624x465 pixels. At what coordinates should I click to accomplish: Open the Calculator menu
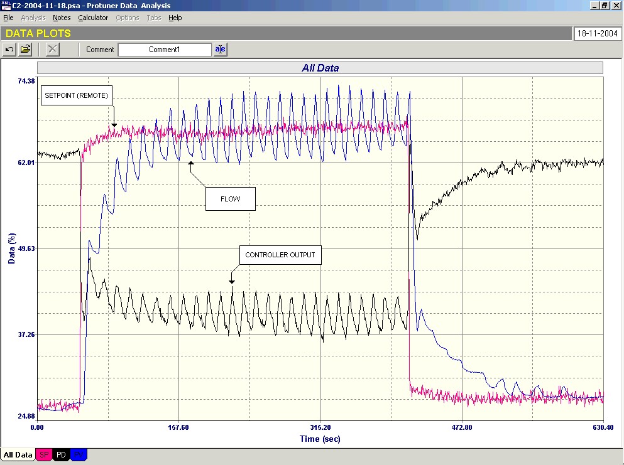[93, 18]
